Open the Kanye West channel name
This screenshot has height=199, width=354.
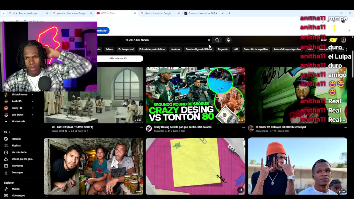coord(58,131)
